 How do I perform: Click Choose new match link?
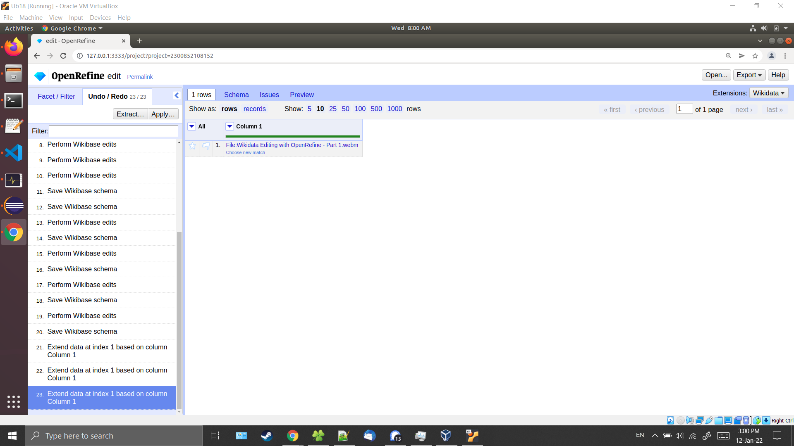coord(246,152)
